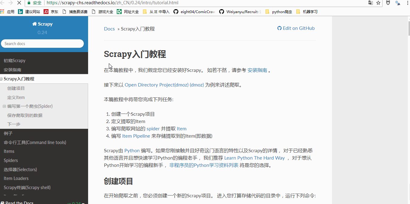Screen dimensions: 410x204
Task: Click the browser forward arrow
Action: pyautogui.click(x=10, y=3)
